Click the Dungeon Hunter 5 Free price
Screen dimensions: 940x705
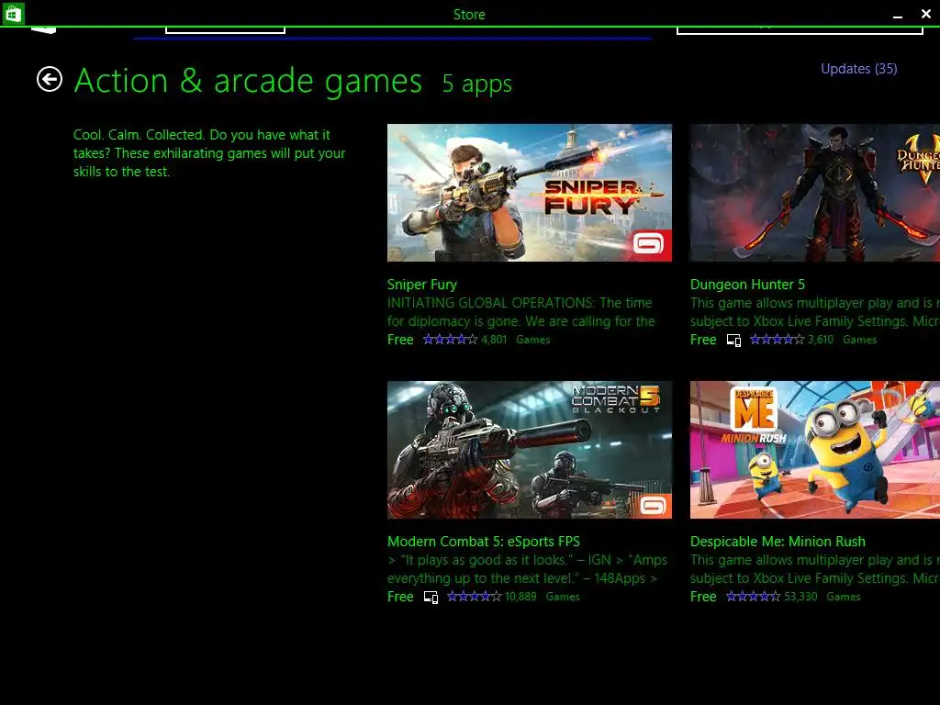tap(703, 340)
